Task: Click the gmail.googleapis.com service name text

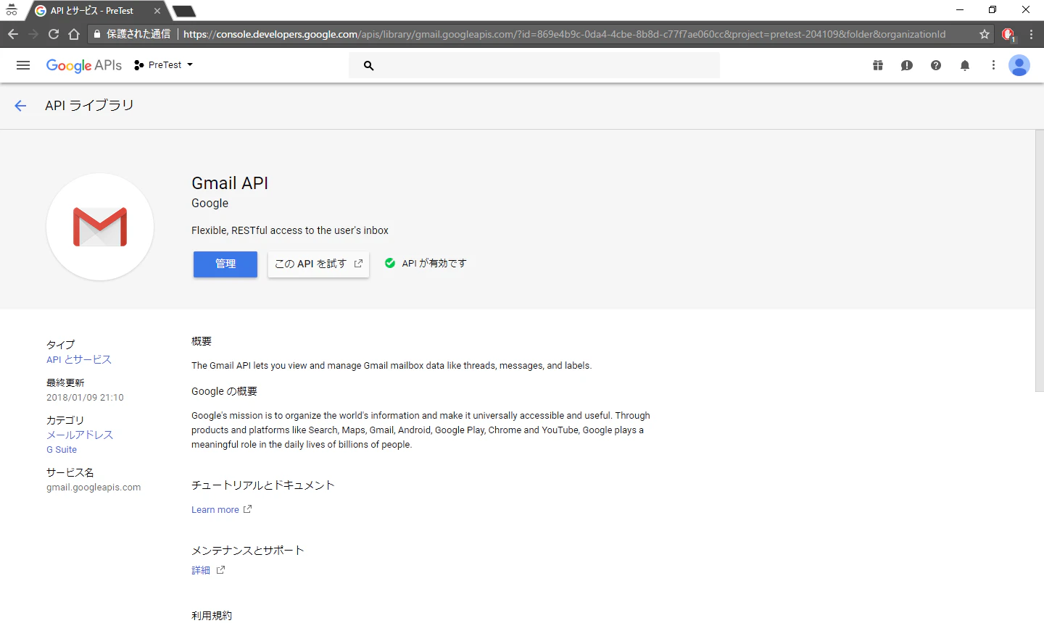Action: point(94,488)
